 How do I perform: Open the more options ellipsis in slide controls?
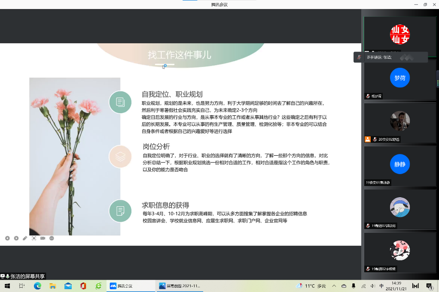coord(52,238)
